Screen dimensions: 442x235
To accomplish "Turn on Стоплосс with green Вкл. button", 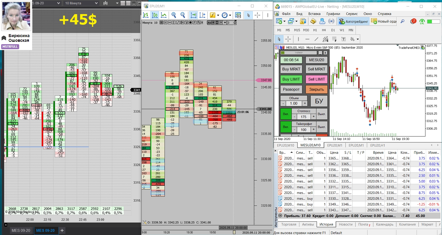I will pyautogui.click(x=286, y=114).
